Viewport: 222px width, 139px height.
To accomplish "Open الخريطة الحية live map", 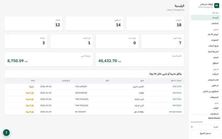I will tap(205, 52).
